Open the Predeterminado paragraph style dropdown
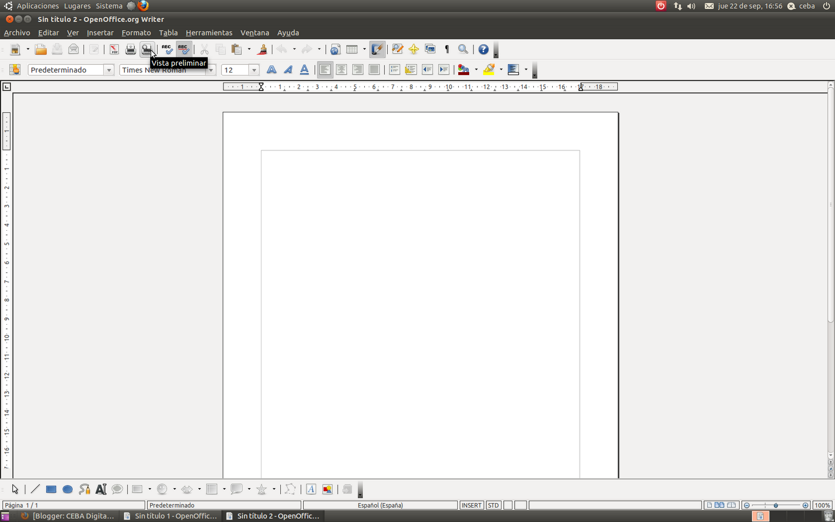 point(109,70)
